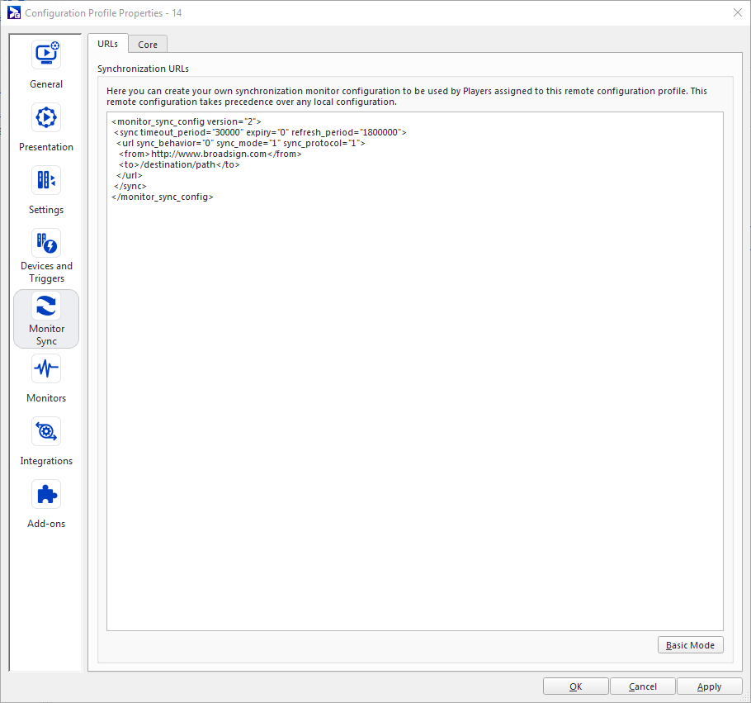
Task: Click the application logo in title bar
Action: click(13, 12)
